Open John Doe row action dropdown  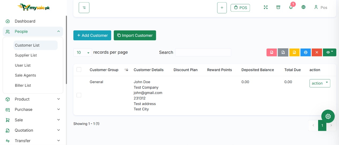tap(320, 83)
